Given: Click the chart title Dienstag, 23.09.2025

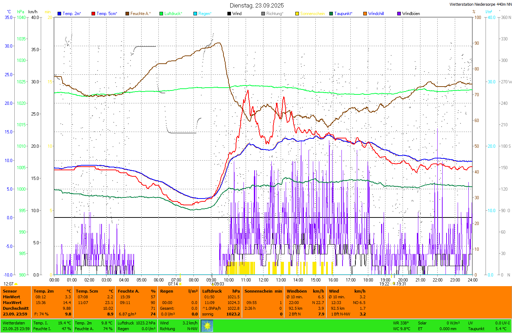Looking at the screenshot, I should pos(257,5).
